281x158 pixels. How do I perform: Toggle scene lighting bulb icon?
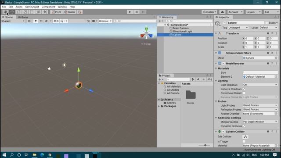point(36,21)
